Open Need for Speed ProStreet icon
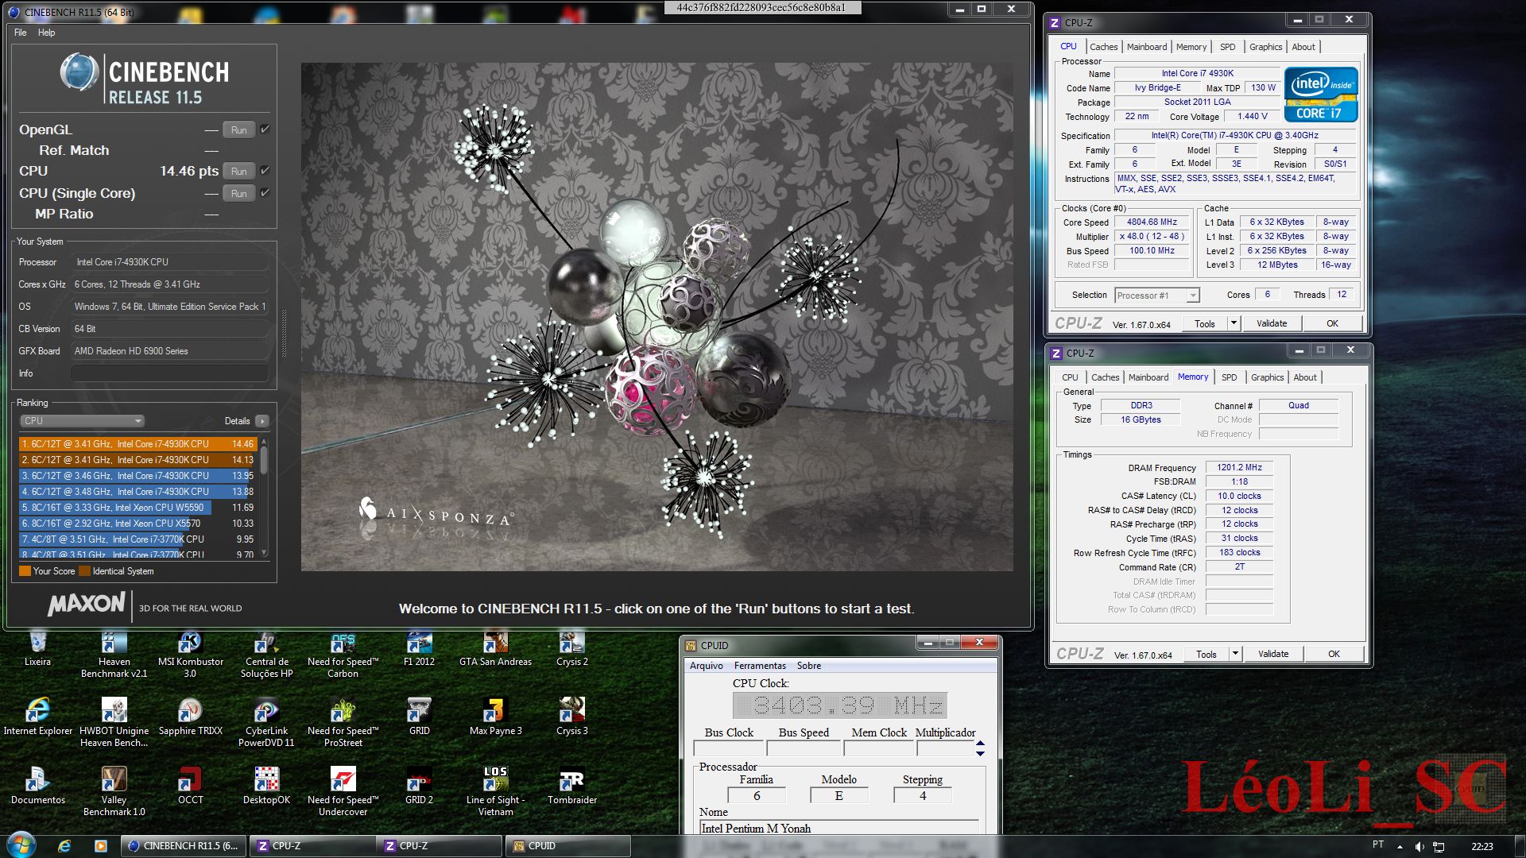Viewport: 1526px width, 858px height. tap(343, 722)
